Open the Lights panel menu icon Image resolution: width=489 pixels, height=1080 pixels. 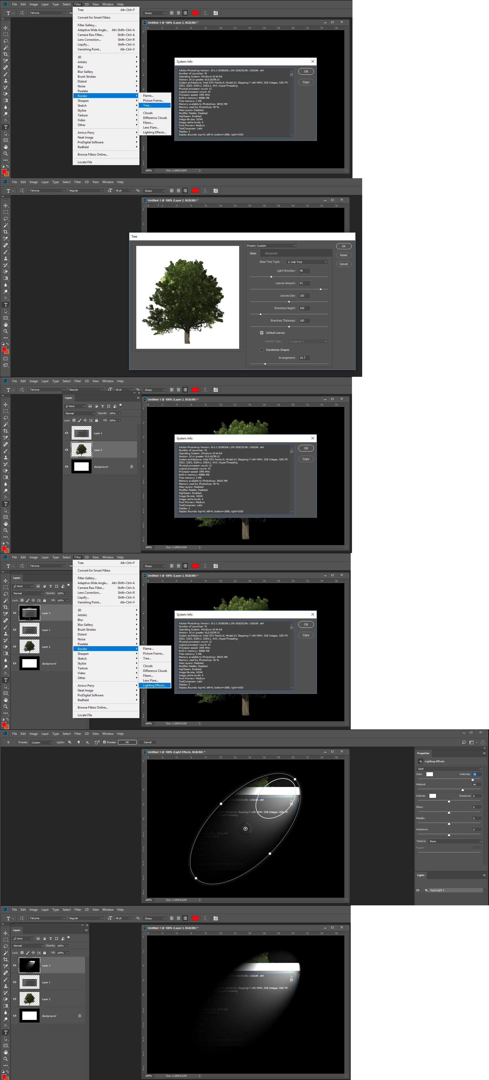coord(484,875)
